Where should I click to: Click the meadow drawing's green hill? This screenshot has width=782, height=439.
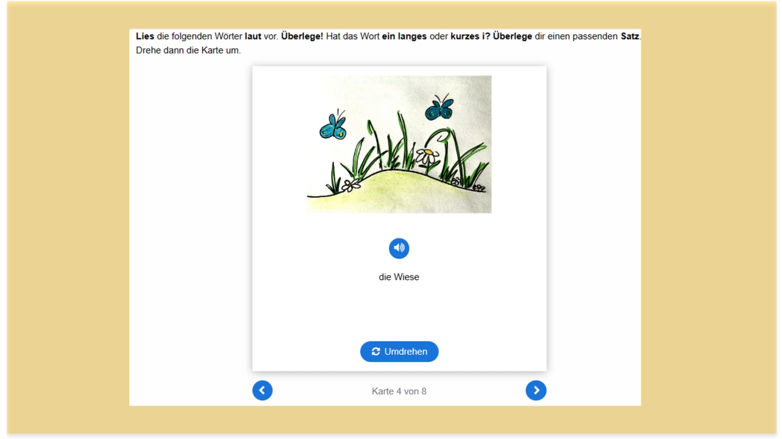click(x=391, y=190)
